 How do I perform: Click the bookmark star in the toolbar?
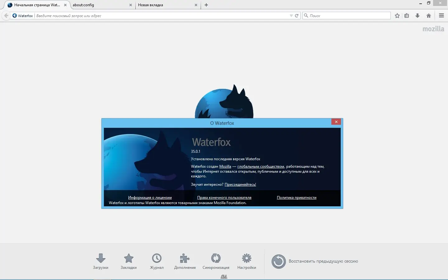click(x=397, y=15)
